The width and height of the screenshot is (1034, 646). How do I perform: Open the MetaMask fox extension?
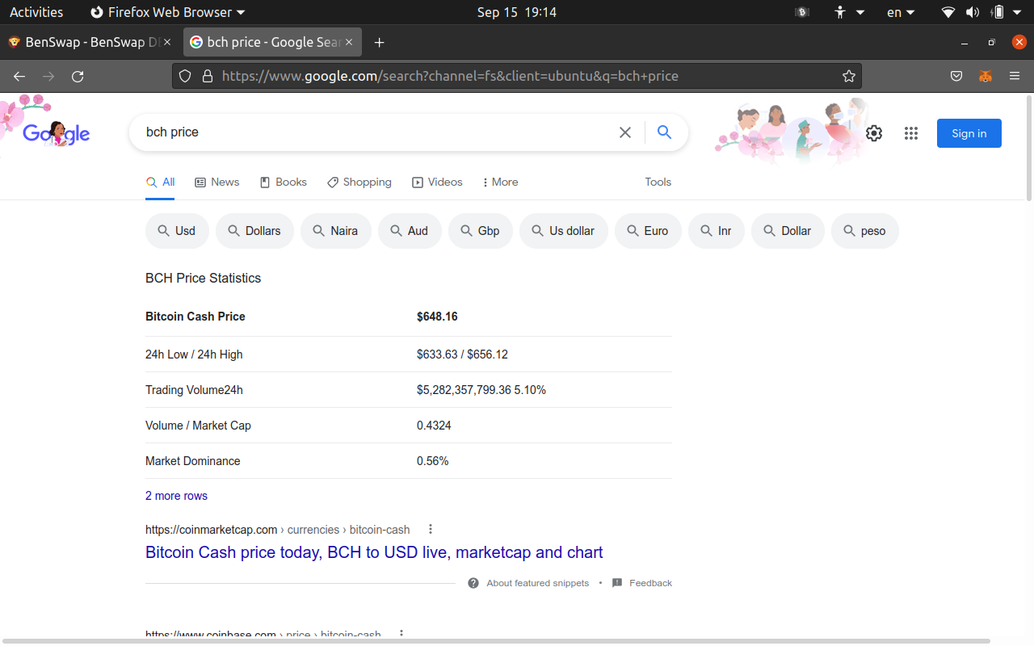tap(986, 76)
